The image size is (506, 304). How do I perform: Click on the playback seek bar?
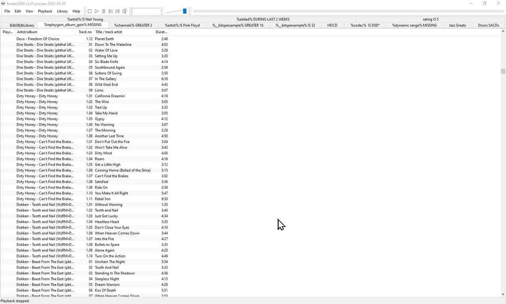click(349, 11)
